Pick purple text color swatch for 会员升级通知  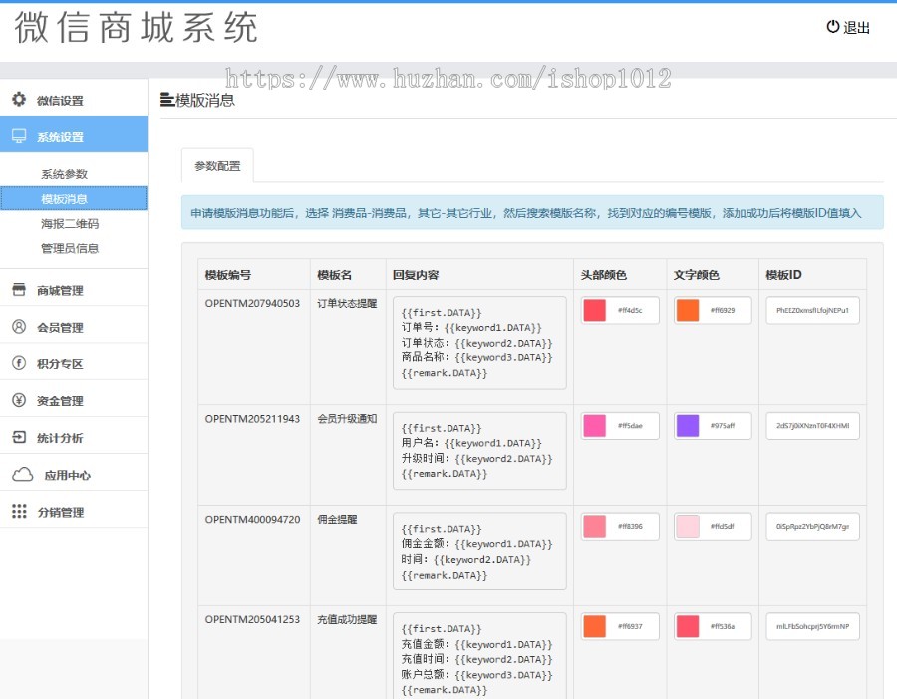(x=688, y=426)
